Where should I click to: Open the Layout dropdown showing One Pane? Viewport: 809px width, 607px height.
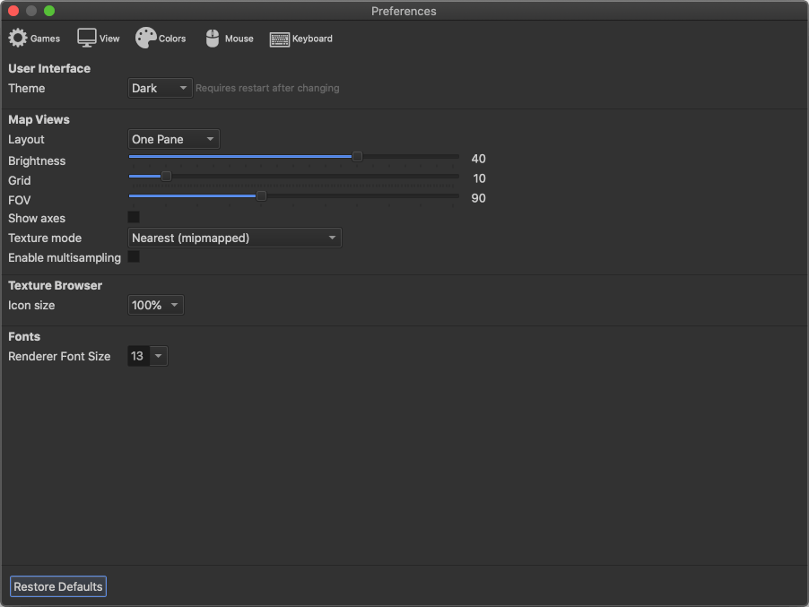(x=173, y=139)
